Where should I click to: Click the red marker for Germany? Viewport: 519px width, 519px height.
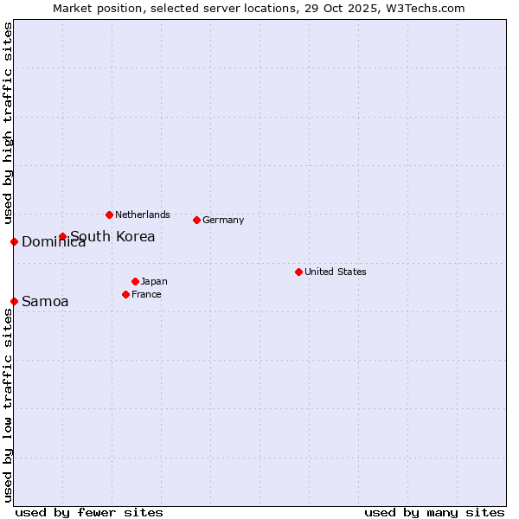196,220
